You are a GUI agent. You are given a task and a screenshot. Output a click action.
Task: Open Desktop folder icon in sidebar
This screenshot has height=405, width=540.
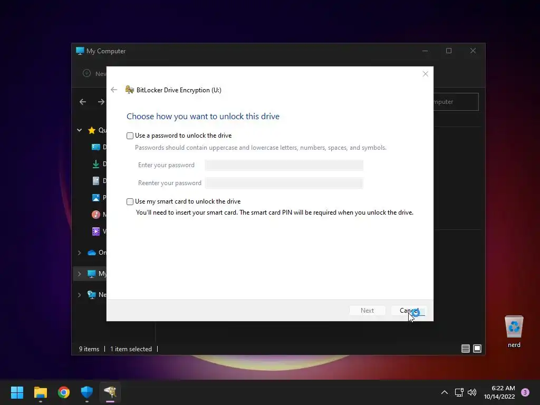click(96, 147)
